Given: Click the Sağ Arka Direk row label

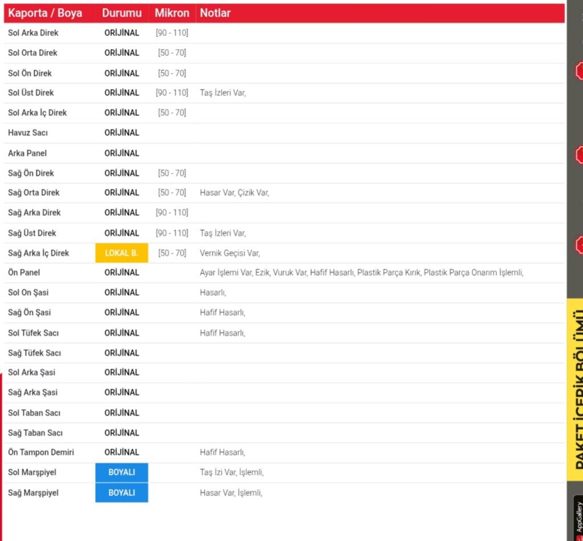Looking at the screenshot, I should click(x=34, y=213).
